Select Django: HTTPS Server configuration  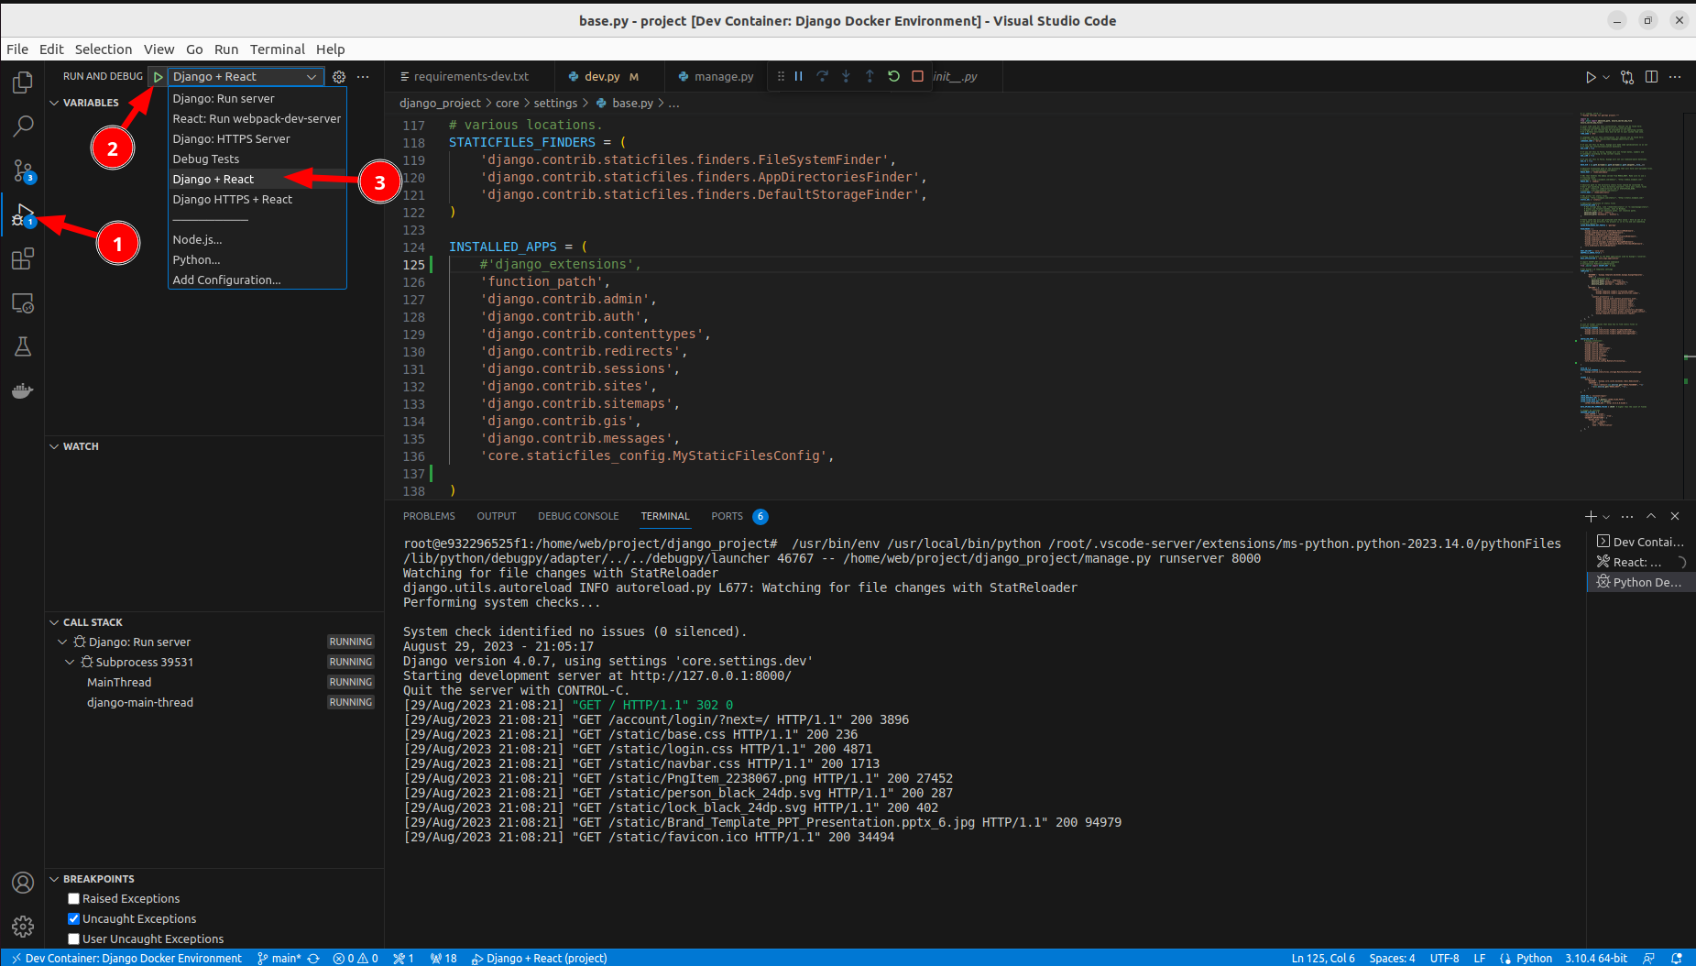[257, 138]
